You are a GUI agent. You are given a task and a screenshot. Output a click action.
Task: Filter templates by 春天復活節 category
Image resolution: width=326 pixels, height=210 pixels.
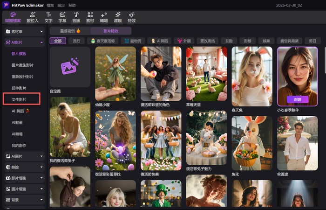click(102, 41)
